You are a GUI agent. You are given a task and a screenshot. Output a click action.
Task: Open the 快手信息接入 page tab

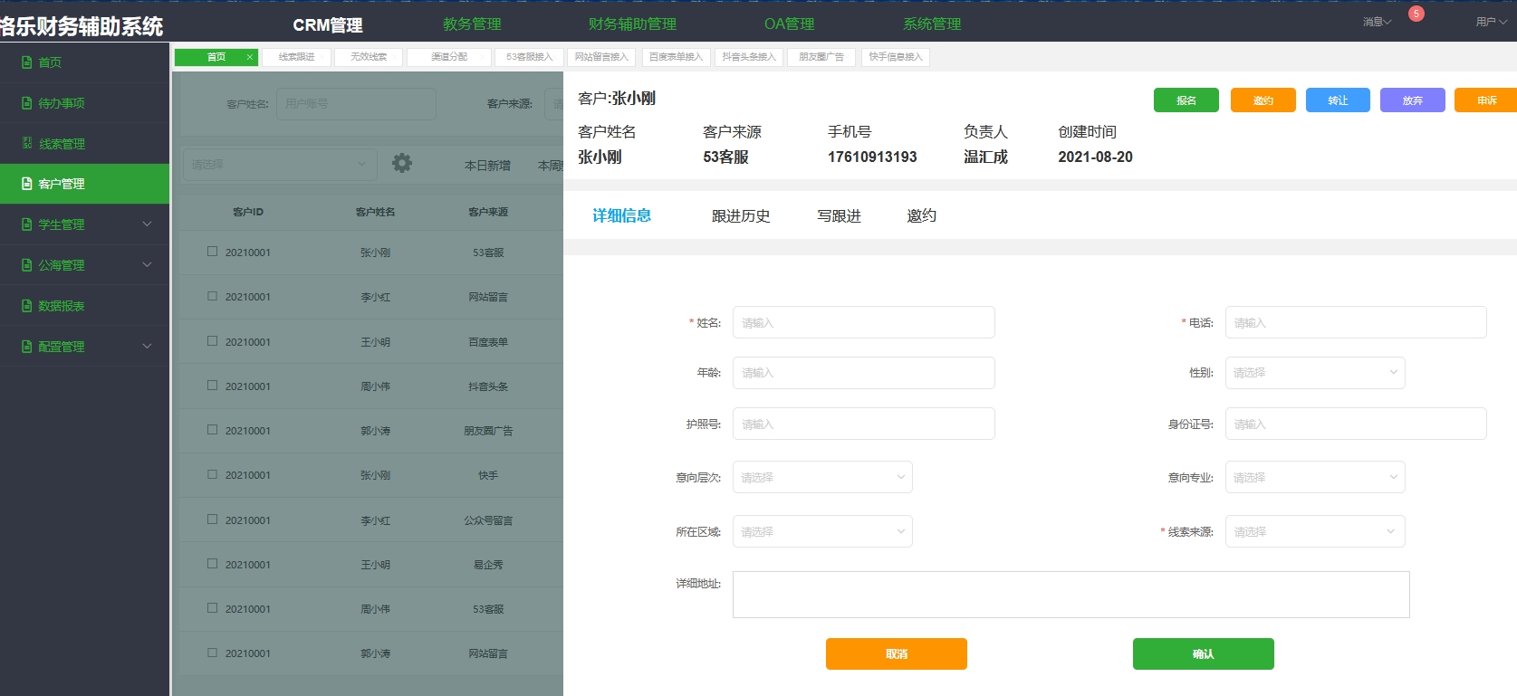pyautogui.click(x=896, y=57)
